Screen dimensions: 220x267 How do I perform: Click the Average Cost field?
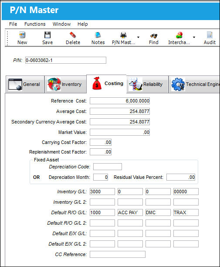120,111
